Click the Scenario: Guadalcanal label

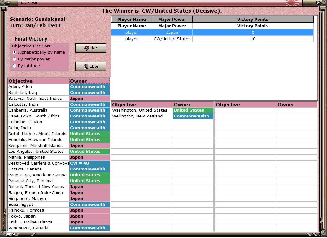pyautogui.click(x=37, y=19)
